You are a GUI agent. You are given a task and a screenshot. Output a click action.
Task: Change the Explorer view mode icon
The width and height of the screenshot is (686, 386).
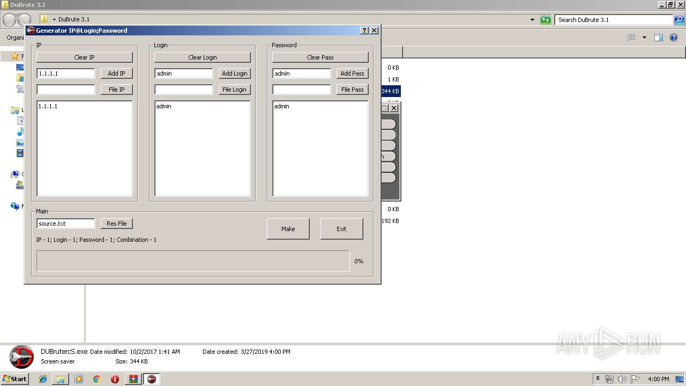pyautogui.click(x=631, y=38)
